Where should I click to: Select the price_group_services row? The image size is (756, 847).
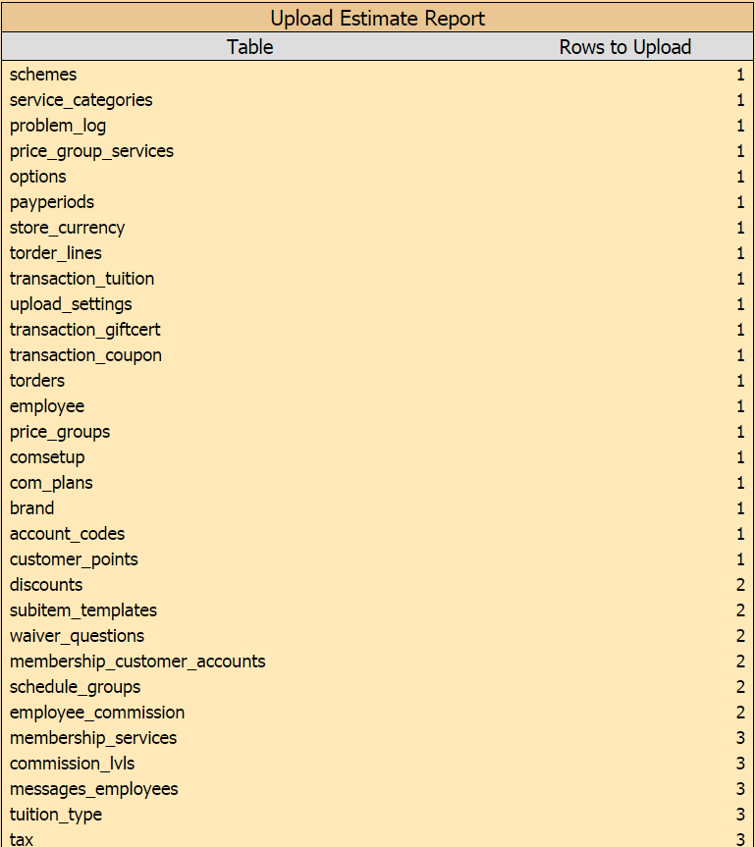pyautogui.click(x=378, y=151)
